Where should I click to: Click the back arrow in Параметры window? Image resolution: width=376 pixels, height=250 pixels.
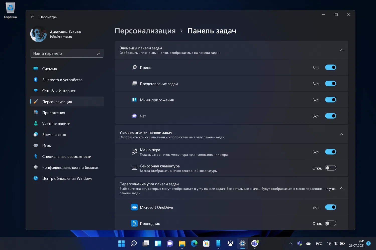pyautogui.click(x=32, y=17)
